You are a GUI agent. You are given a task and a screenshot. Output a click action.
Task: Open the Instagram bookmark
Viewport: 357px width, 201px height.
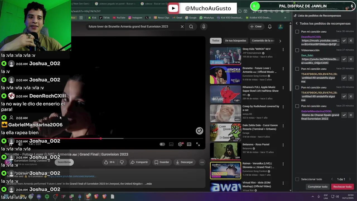click(x=135, y=18)
